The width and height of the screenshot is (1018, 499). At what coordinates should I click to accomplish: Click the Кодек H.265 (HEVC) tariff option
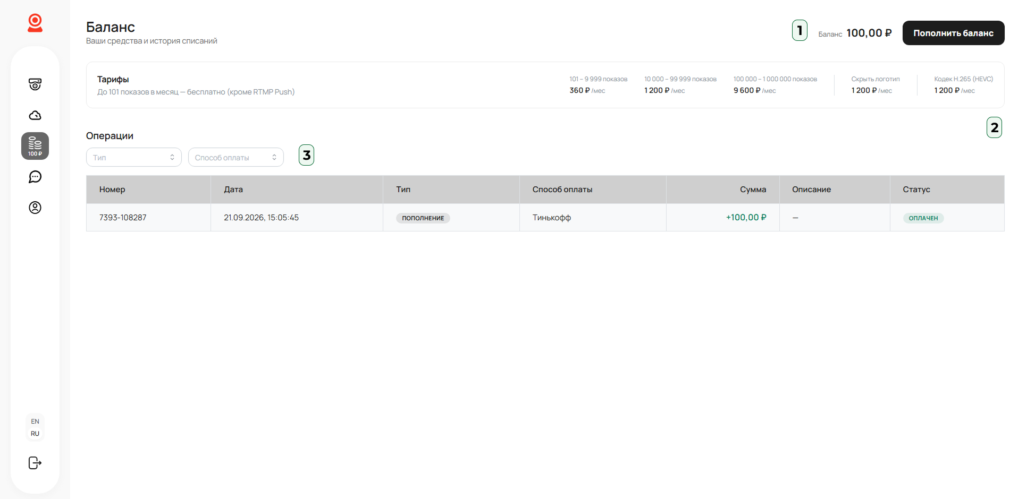pyautogui.click(x=964, y=79)
